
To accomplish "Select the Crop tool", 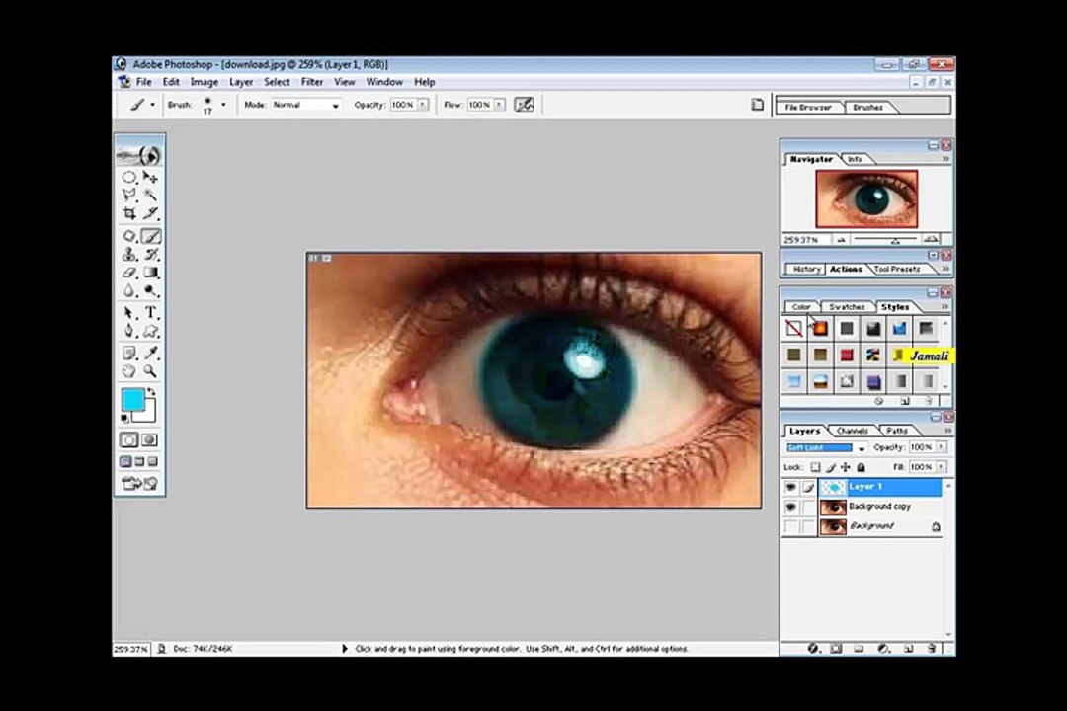I will [129, 213].
